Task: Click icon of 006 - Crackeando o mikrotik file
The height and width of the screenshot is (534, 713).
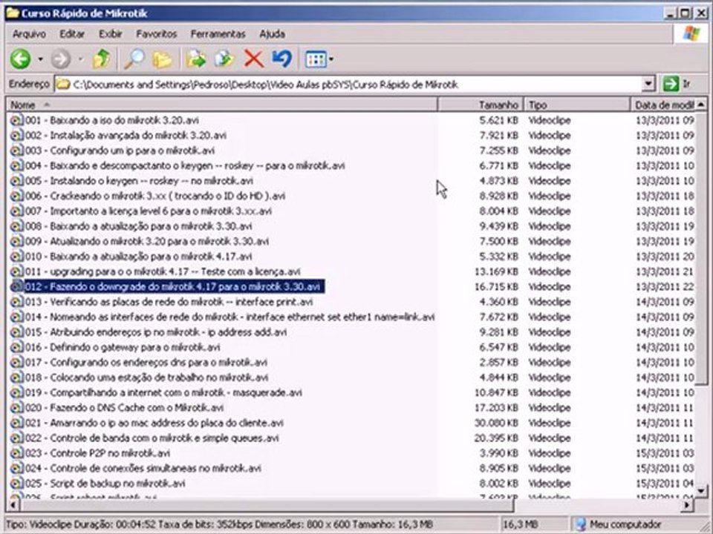Action: [17, 196]
